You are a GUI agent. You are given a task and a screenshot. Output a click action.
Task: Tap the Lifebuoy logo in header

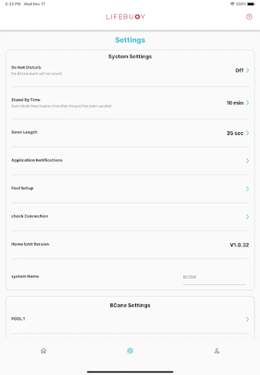125,17
